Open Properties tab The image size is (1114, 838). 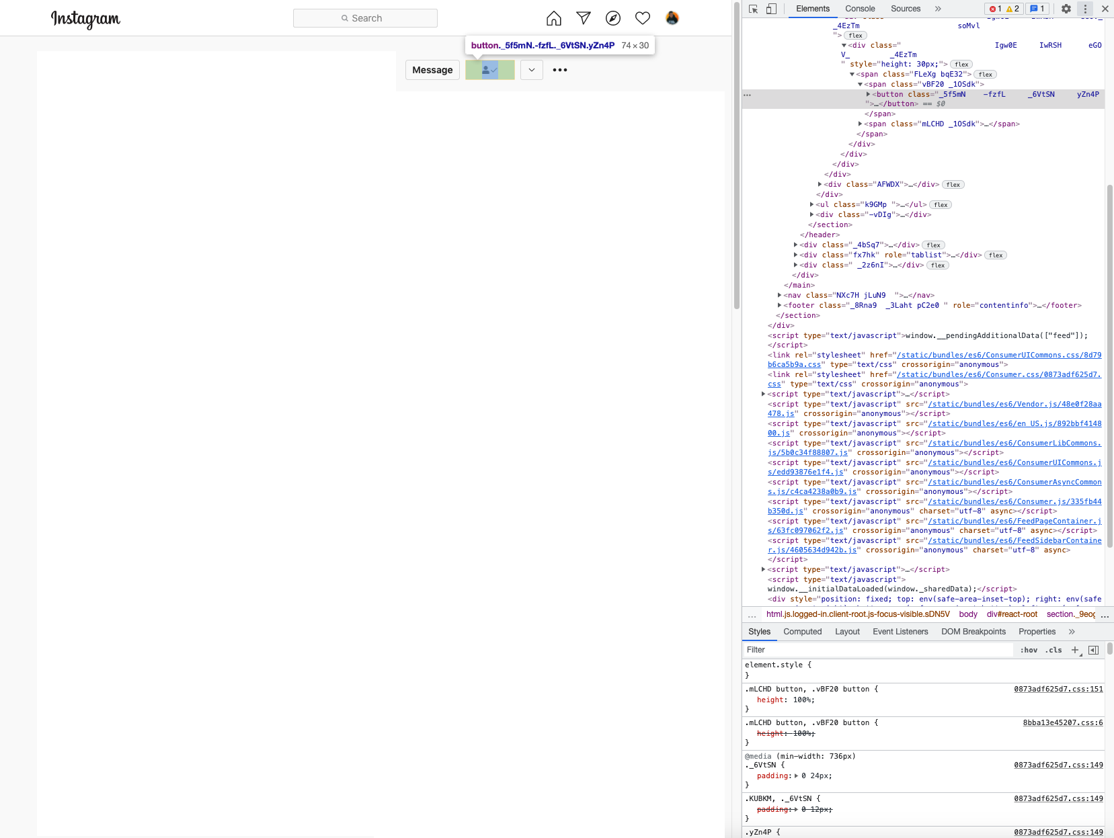coord(1037,632)
